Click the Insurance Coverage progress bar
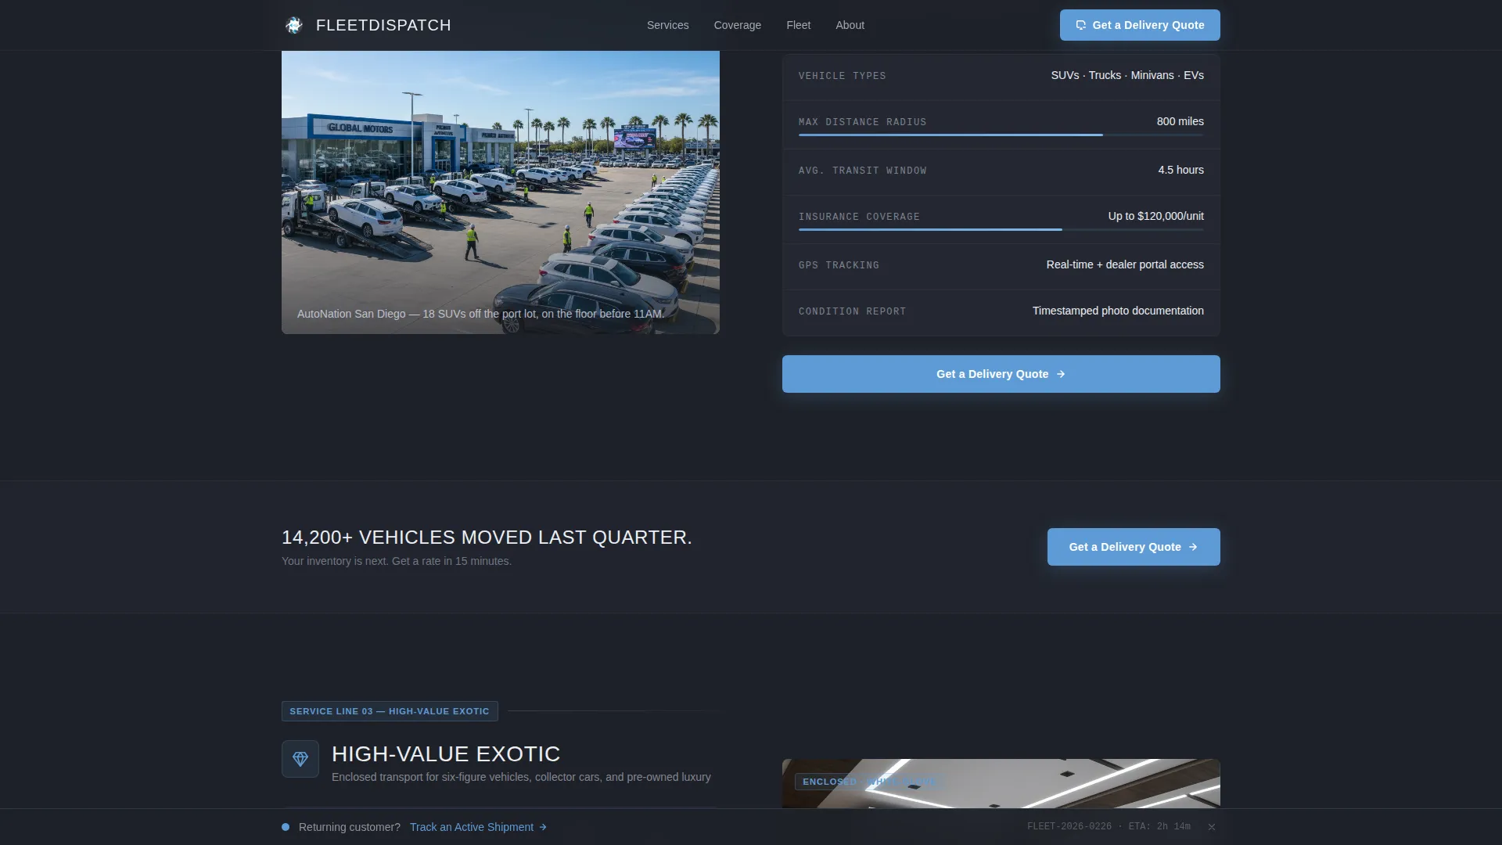1502x845 pixels. (x=1001, y=230)
